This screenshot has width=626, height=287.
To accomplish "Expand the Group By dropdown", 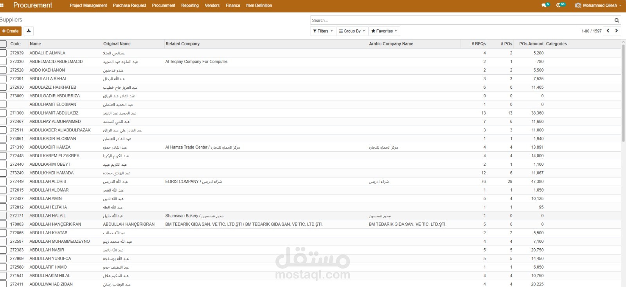I will [352, 31].
